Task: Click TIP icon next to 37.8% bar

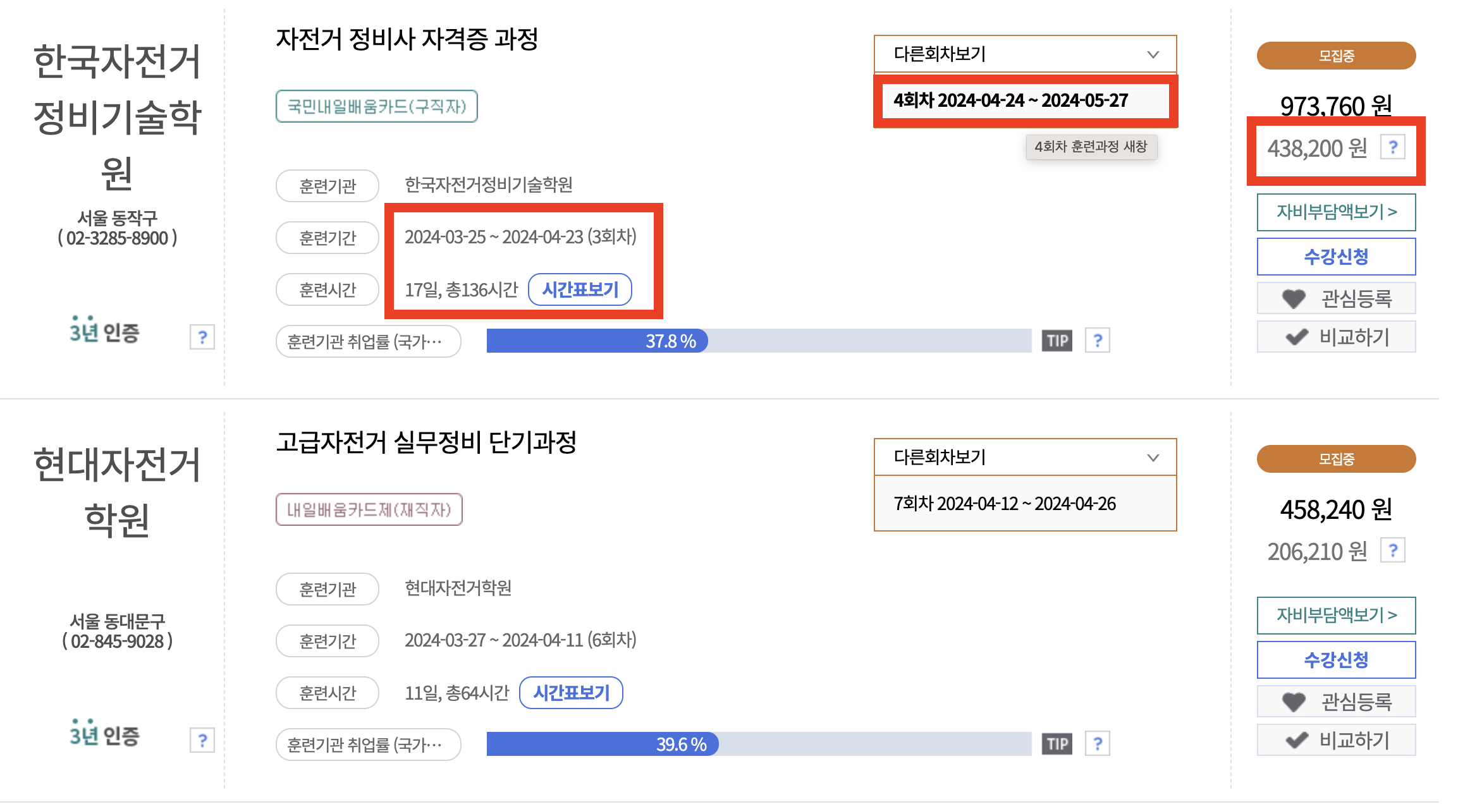Action: tap(1057, 341)
